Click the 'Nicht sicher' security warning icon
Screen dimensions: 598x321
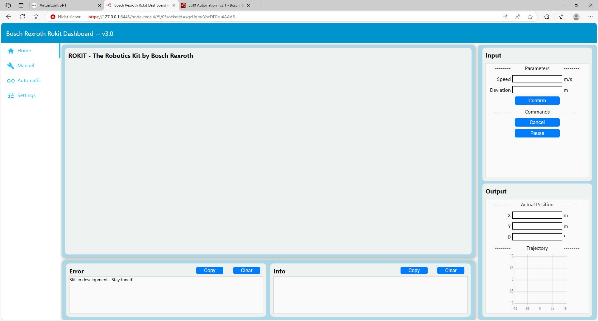[53, 17]
